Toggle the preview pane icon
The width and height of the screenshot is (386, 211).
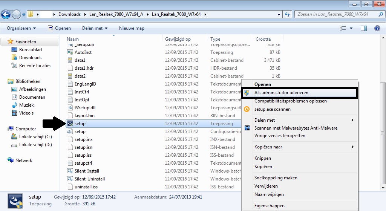coord(364,28)
